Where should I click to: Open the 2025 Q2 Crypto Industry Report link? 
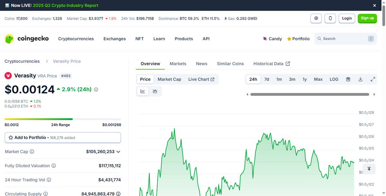pos(65,5)
